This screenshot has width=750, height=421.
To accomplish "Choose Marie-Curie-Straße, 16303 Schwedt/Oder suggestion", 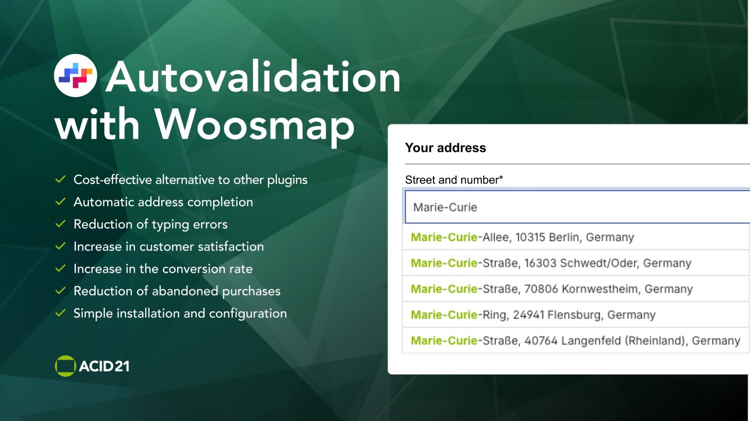I will [x=576, y=263].
